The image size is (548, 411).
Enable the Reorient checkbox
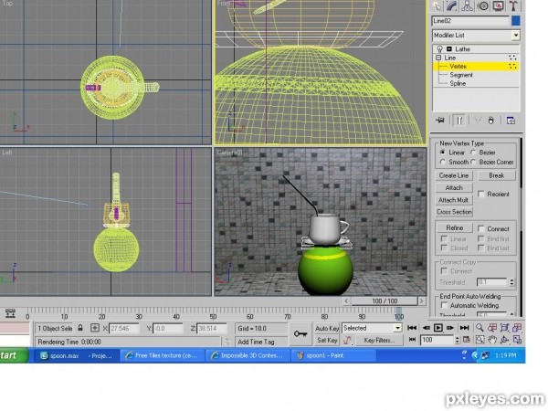click(x=481, y=194)
